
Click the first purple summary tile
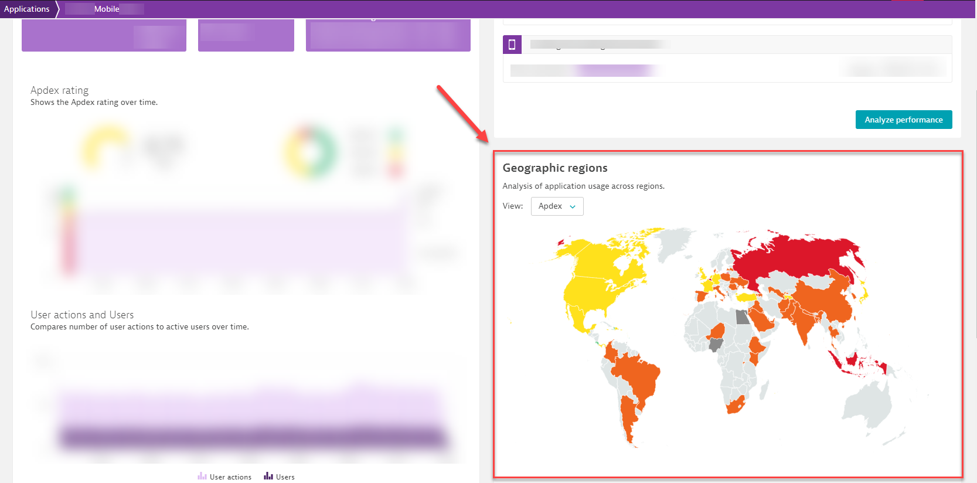pos(104,36)
